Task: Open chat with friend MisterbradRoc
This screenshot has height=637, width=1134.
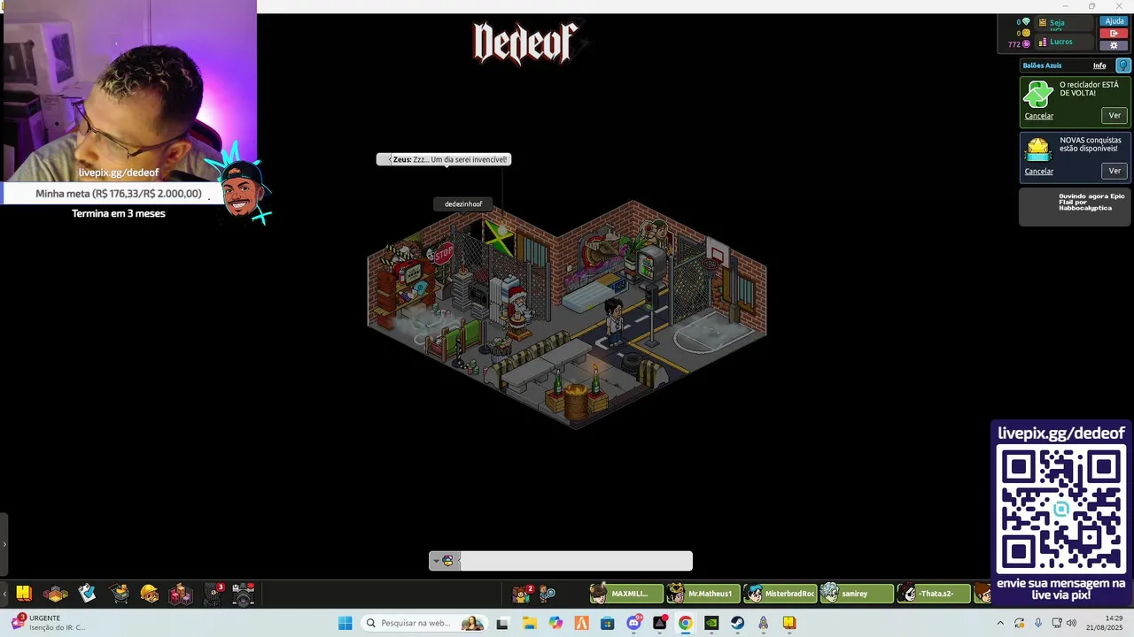Action: point(780,594)
